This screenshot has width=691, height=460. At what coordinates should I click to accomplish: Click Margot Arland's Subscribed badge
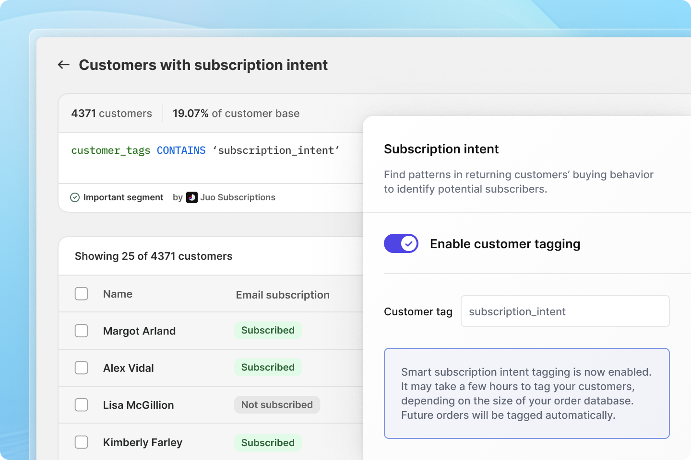pyautogui.click(x=268, y=330)
